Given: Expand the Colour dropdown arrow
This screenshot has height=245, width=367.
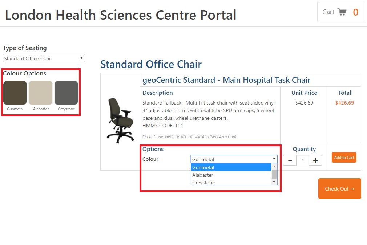Looking at the screenshot, I should pos(274,159).
